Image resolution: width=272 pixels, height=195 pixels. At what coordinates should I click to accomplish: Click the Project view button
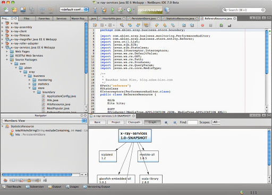[x=116, y=122]
